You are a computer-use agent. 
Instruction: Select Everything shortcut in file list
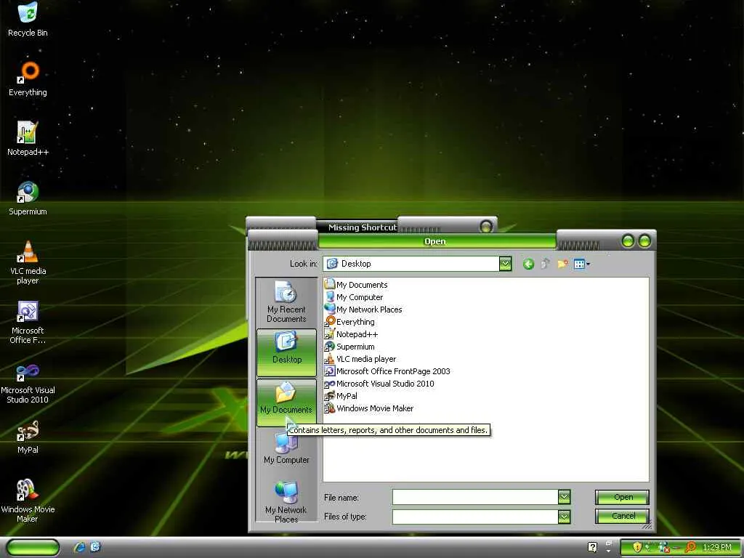point(349,322)
